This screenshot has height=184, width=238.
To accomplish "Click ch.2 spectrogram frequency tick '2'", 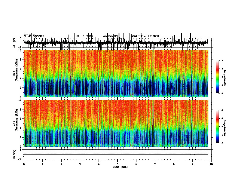I will coord(21,137).
